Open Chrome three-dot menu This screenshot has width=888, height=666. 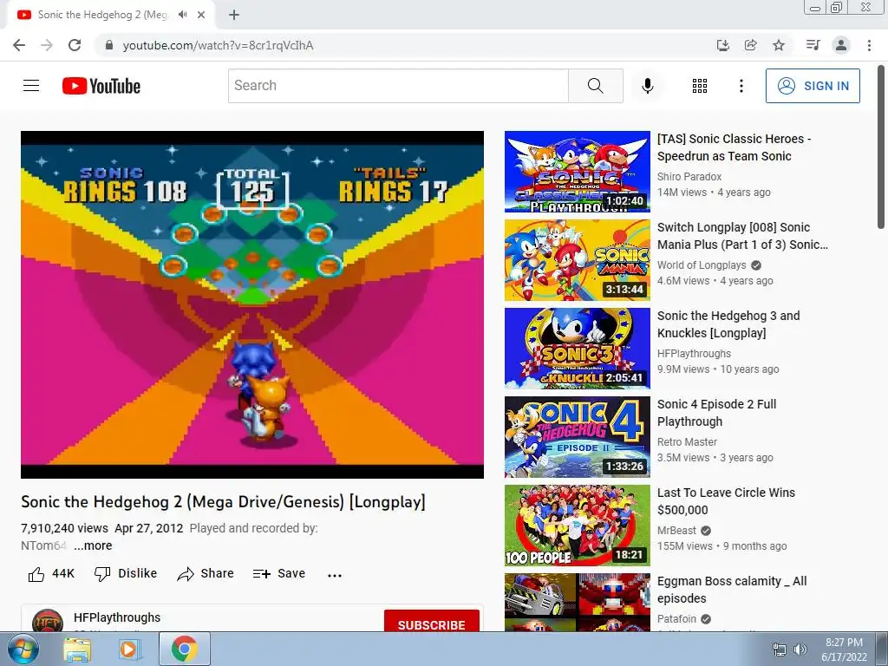click(x=869, y=45)
